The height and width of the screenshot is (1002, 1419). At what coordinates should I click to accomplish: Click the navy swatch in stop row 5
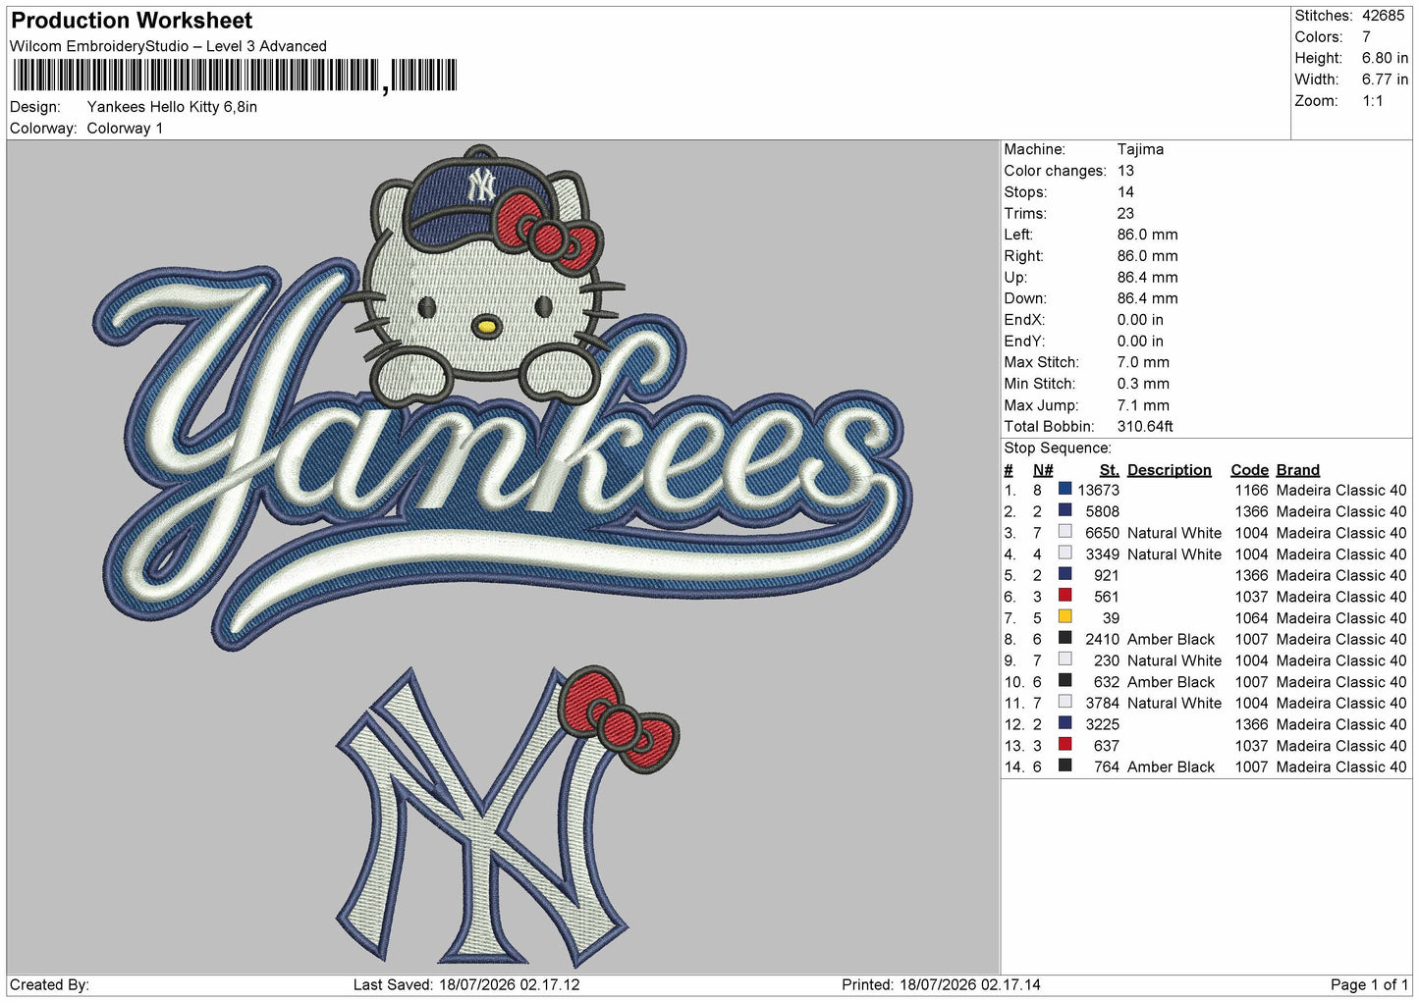coord(1064,574)
